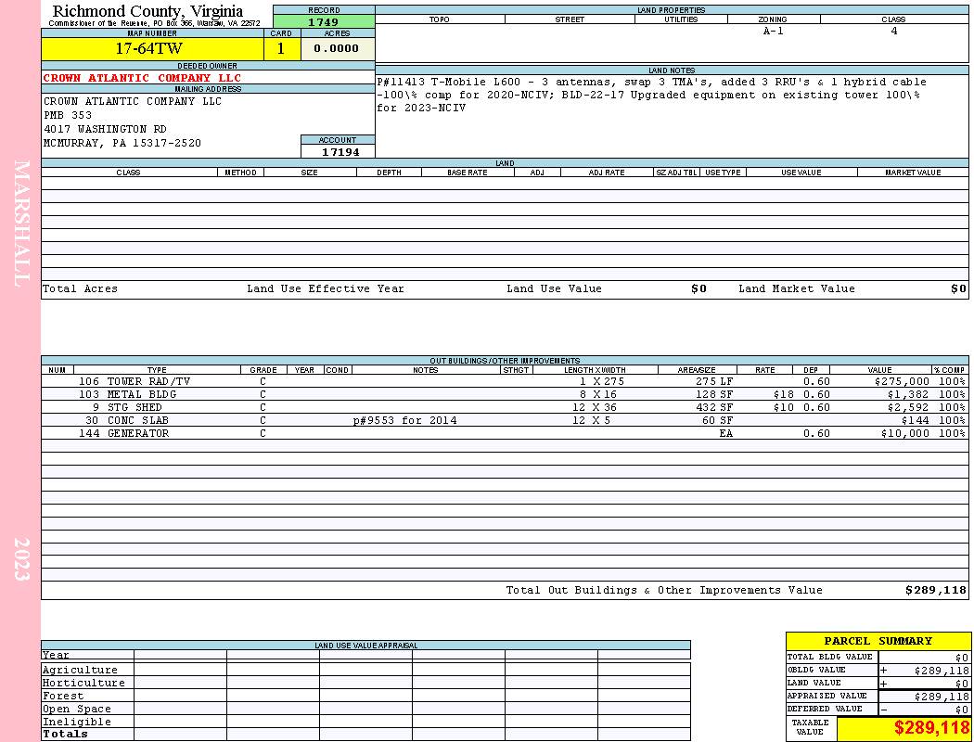Viewport: 974px width, 742px height.
Task: Click the Land Use Effective Year label
Action: [x=326, y=288]
